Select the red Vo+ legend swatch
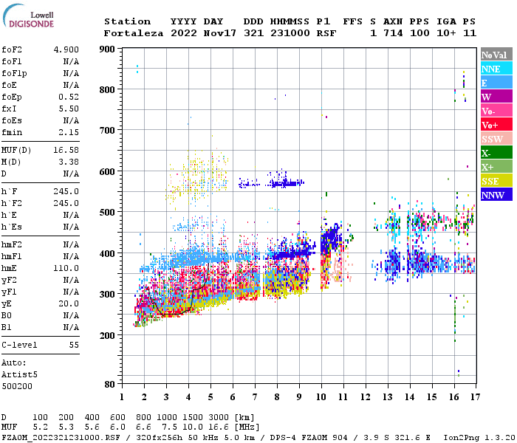Screen dimensions: 517x443 coord(496,125)
